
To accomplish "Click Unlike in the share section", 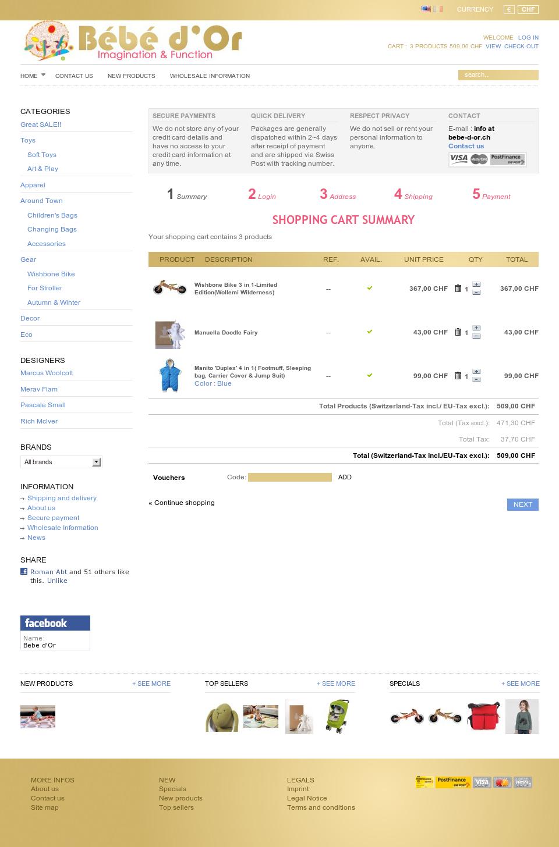I will click(57, 581).
